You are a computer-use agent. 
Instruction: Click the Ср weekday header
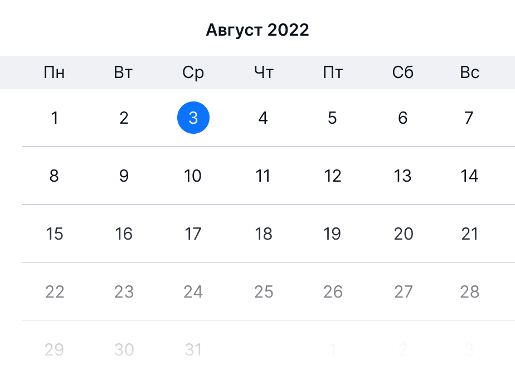tap(193, 73)
